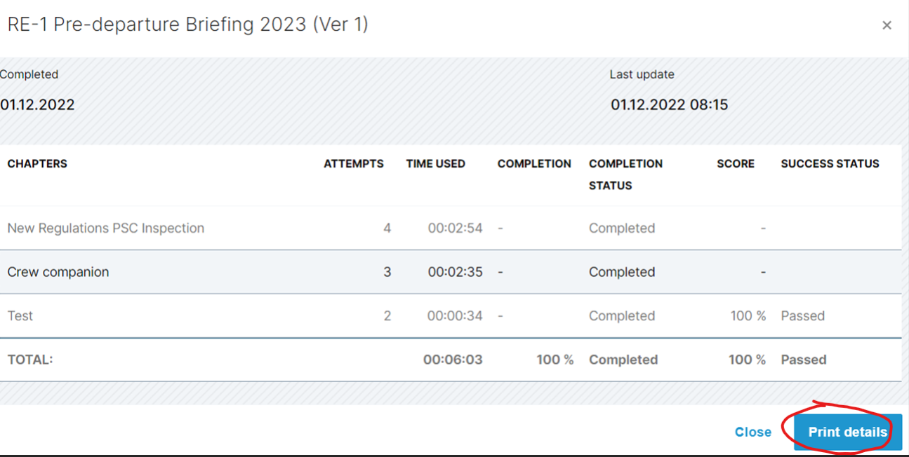Select the Test chapter row

click(x=451, y=315)
